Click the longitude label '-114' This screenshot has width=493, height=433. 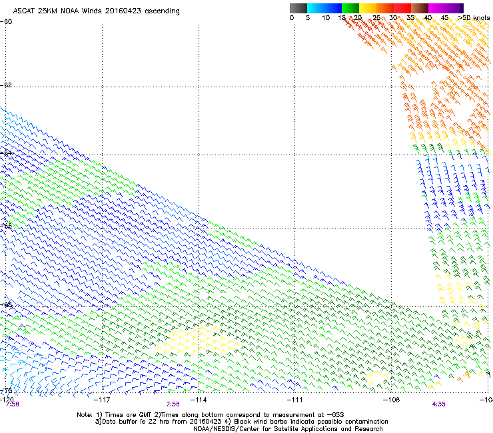tap(199, 400)
